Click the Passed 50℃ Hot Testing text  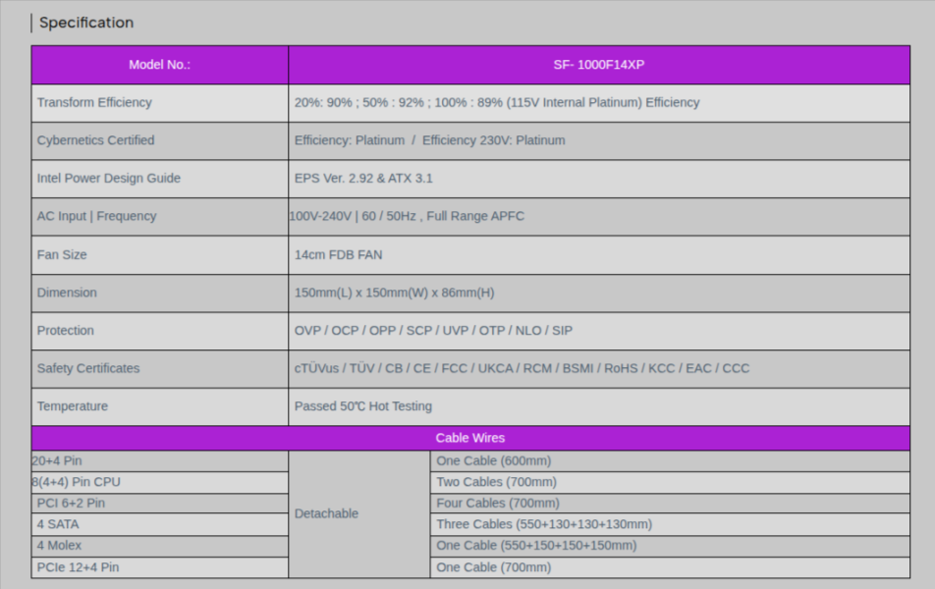pyautogui.click(x=363, y=406)
